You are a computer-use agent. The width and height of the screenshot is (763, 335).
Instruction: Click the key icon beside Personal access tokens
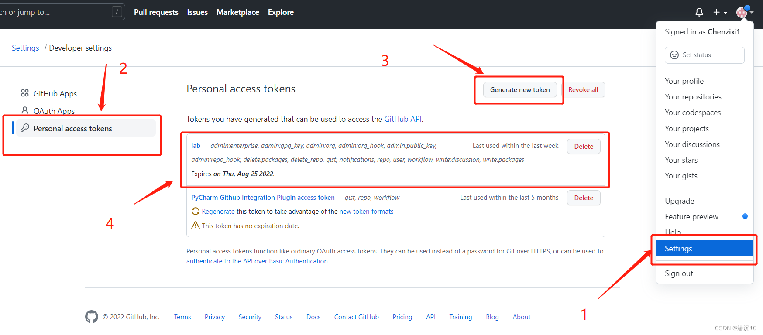point(25,128)
